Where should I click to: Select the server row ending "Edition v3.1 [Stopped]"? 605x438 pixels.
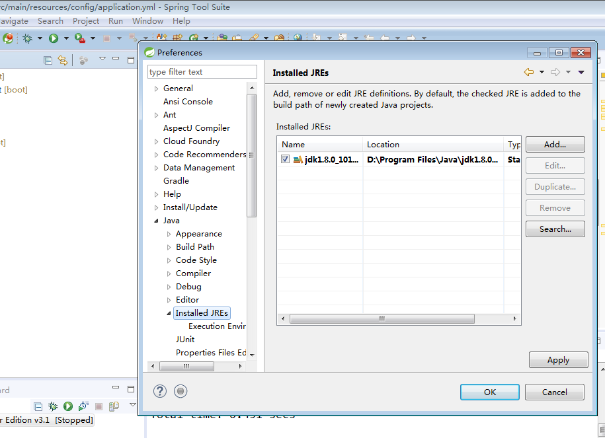pyautogui.click(x=47, y=420)
